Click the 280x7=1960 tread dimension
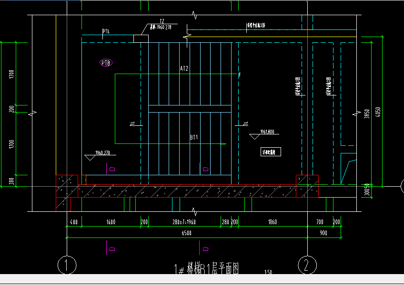404x285 pixels. point(184,222)
